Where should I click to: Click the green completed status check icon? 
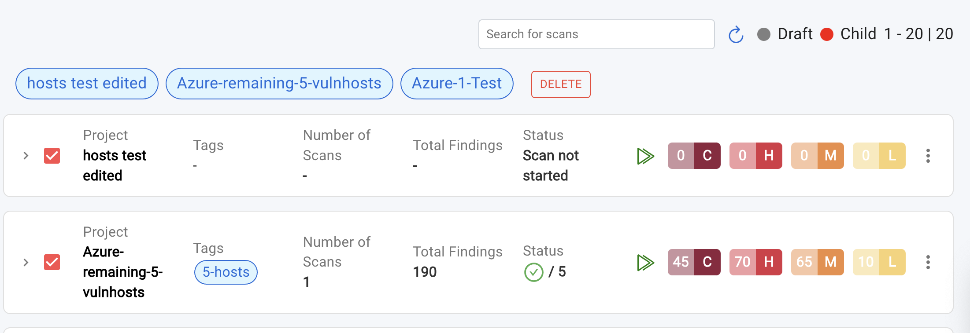pos(533,272)
